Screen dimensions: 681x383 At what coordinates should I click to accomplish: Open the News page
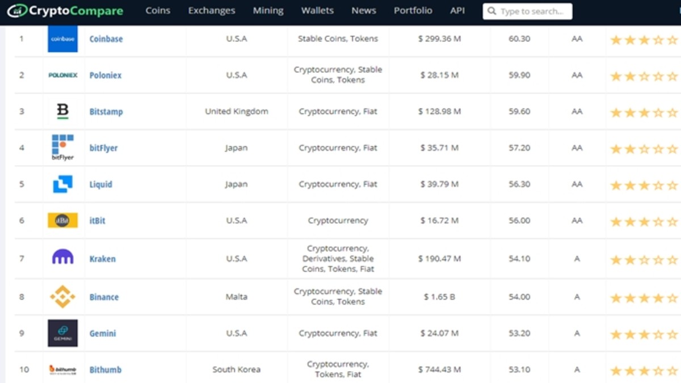click(364, 10)
